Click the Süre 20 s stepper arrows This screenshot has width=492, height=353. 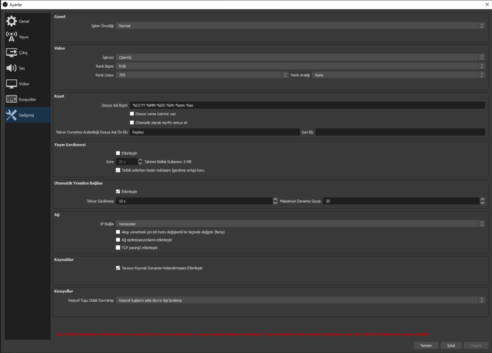(x=140, y=162)
